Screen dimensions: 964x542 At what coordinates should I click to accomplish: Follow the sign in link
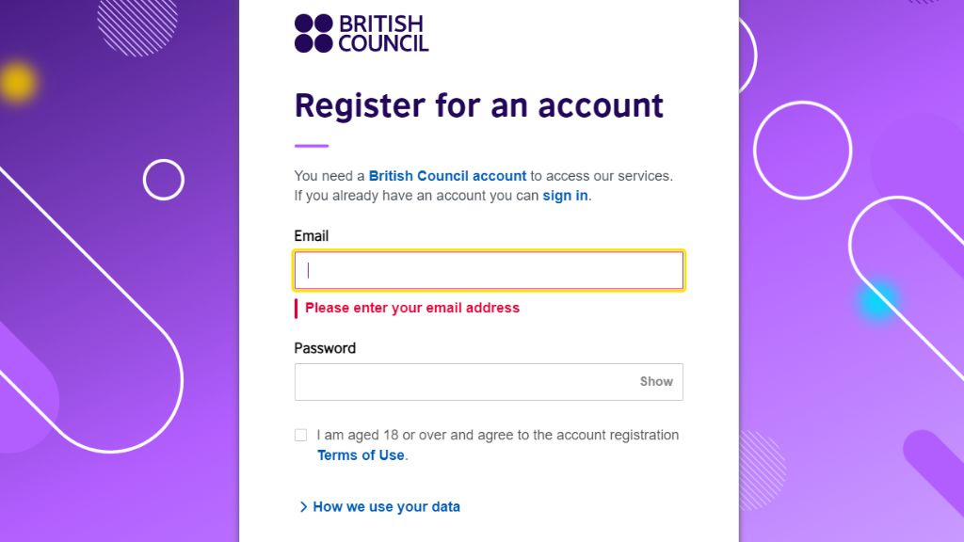pyautogui.click(x=565, y=196)
